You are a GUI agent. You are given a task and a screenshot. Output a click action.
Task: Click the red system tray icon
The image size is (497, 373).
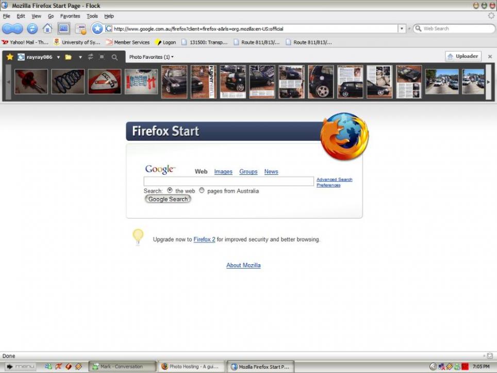pos(465,367)
